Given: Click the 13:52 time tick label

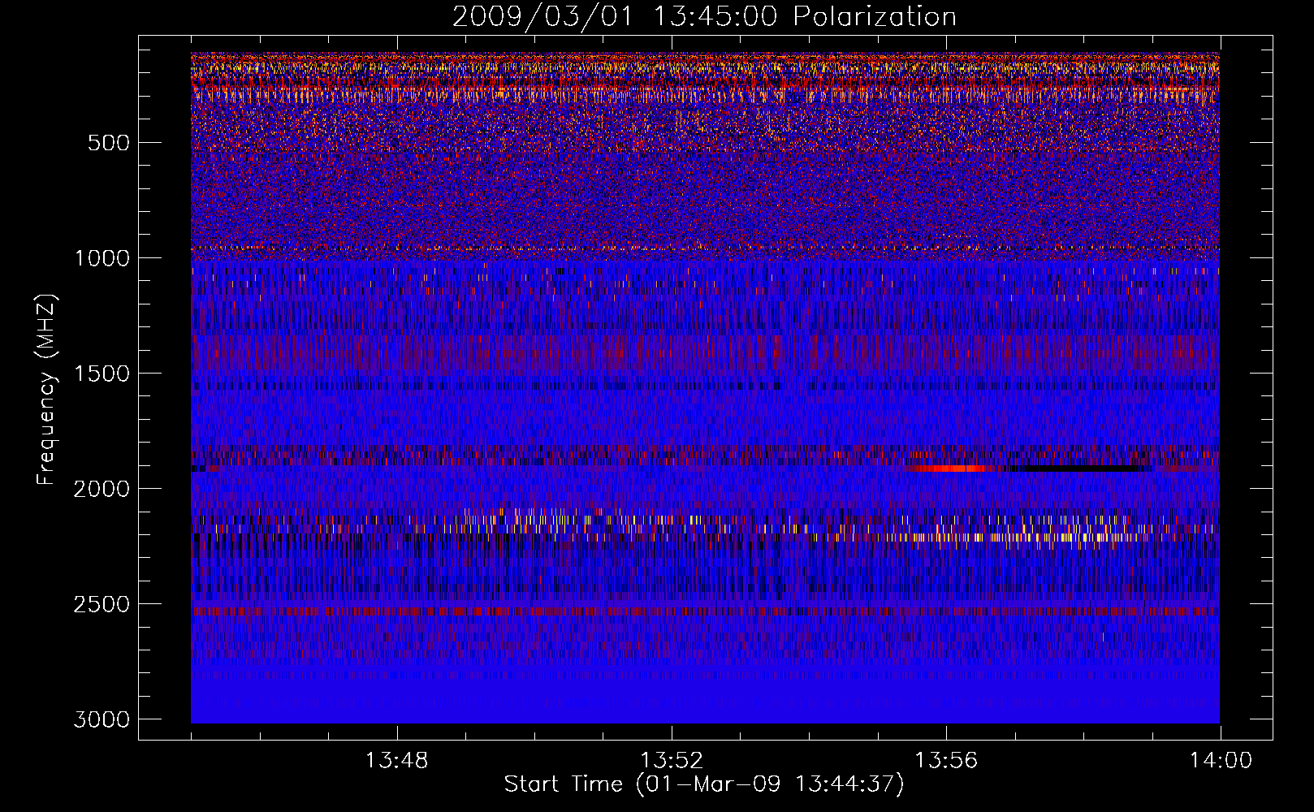Looking at the screenshot, I should point(671,761).
